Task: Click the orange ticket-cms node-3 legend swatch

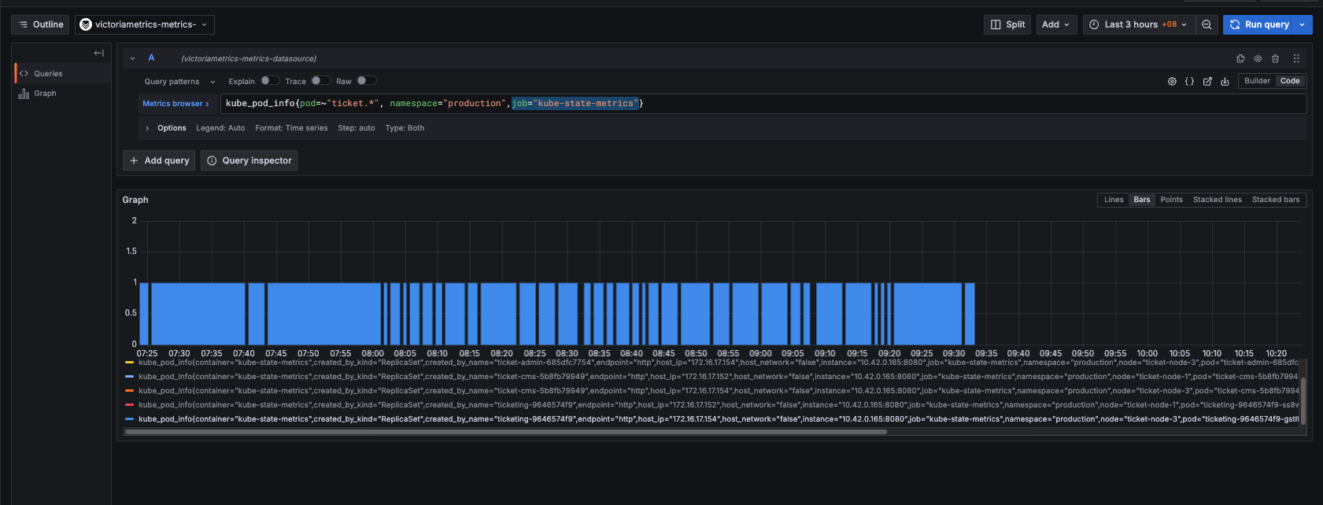Action: (x=129, y=391)
